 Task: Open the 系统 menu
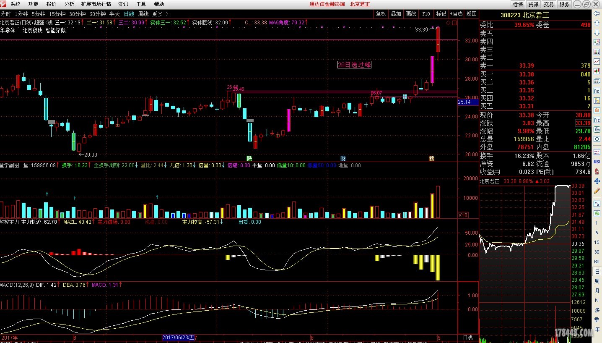point(16,4)
